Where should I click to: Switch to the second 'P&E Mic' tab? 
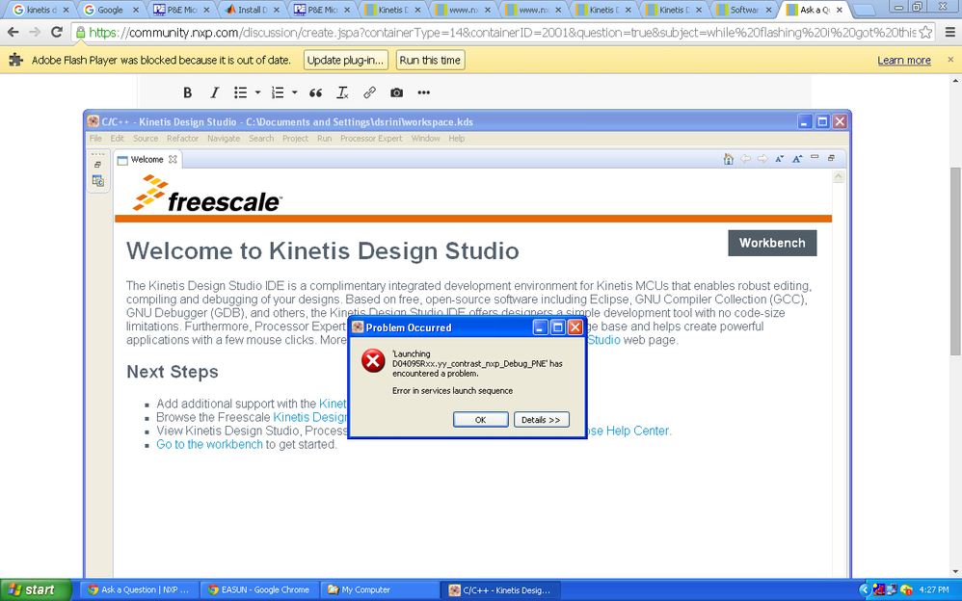click(323, 10)
